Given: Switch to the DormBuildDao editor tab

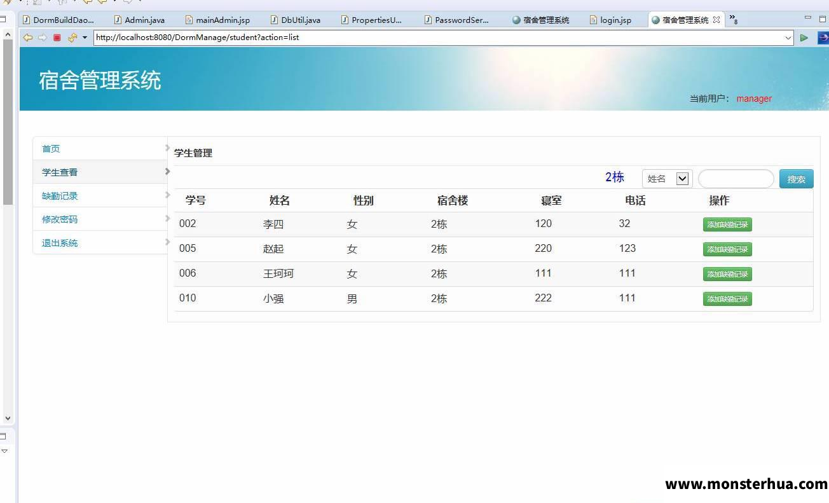Looking at the screenshot, I should pyautogui.click(x=58, y=20).
